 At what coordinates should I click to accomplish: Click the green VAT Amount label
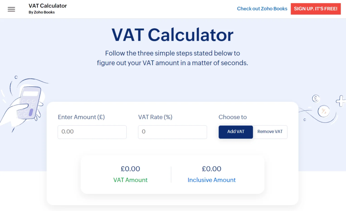point(130,180)
